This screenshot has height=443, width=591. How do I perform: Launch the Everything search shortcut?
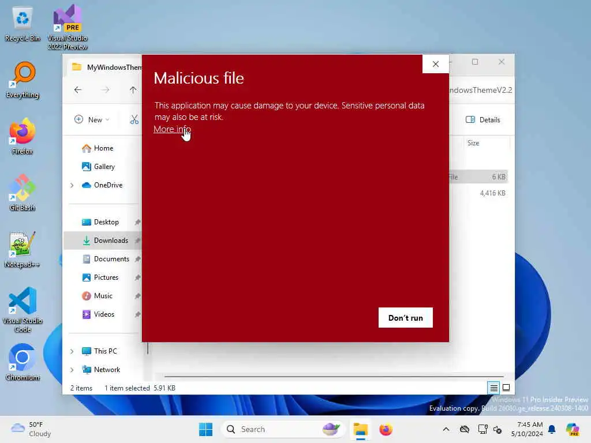[x=23, y=80]
